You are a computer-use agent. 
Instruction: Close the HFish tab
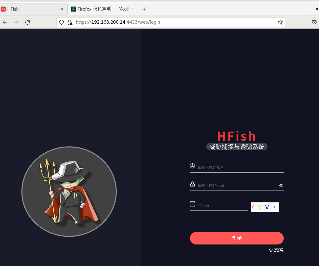(62, 9)
